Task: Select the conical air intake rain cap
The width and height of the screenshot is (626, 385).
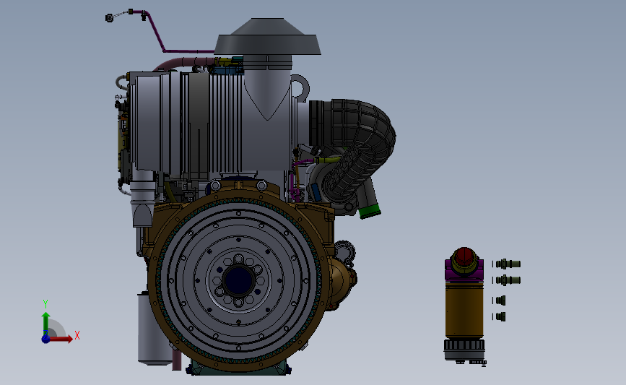Action: (x=267, y=36)
